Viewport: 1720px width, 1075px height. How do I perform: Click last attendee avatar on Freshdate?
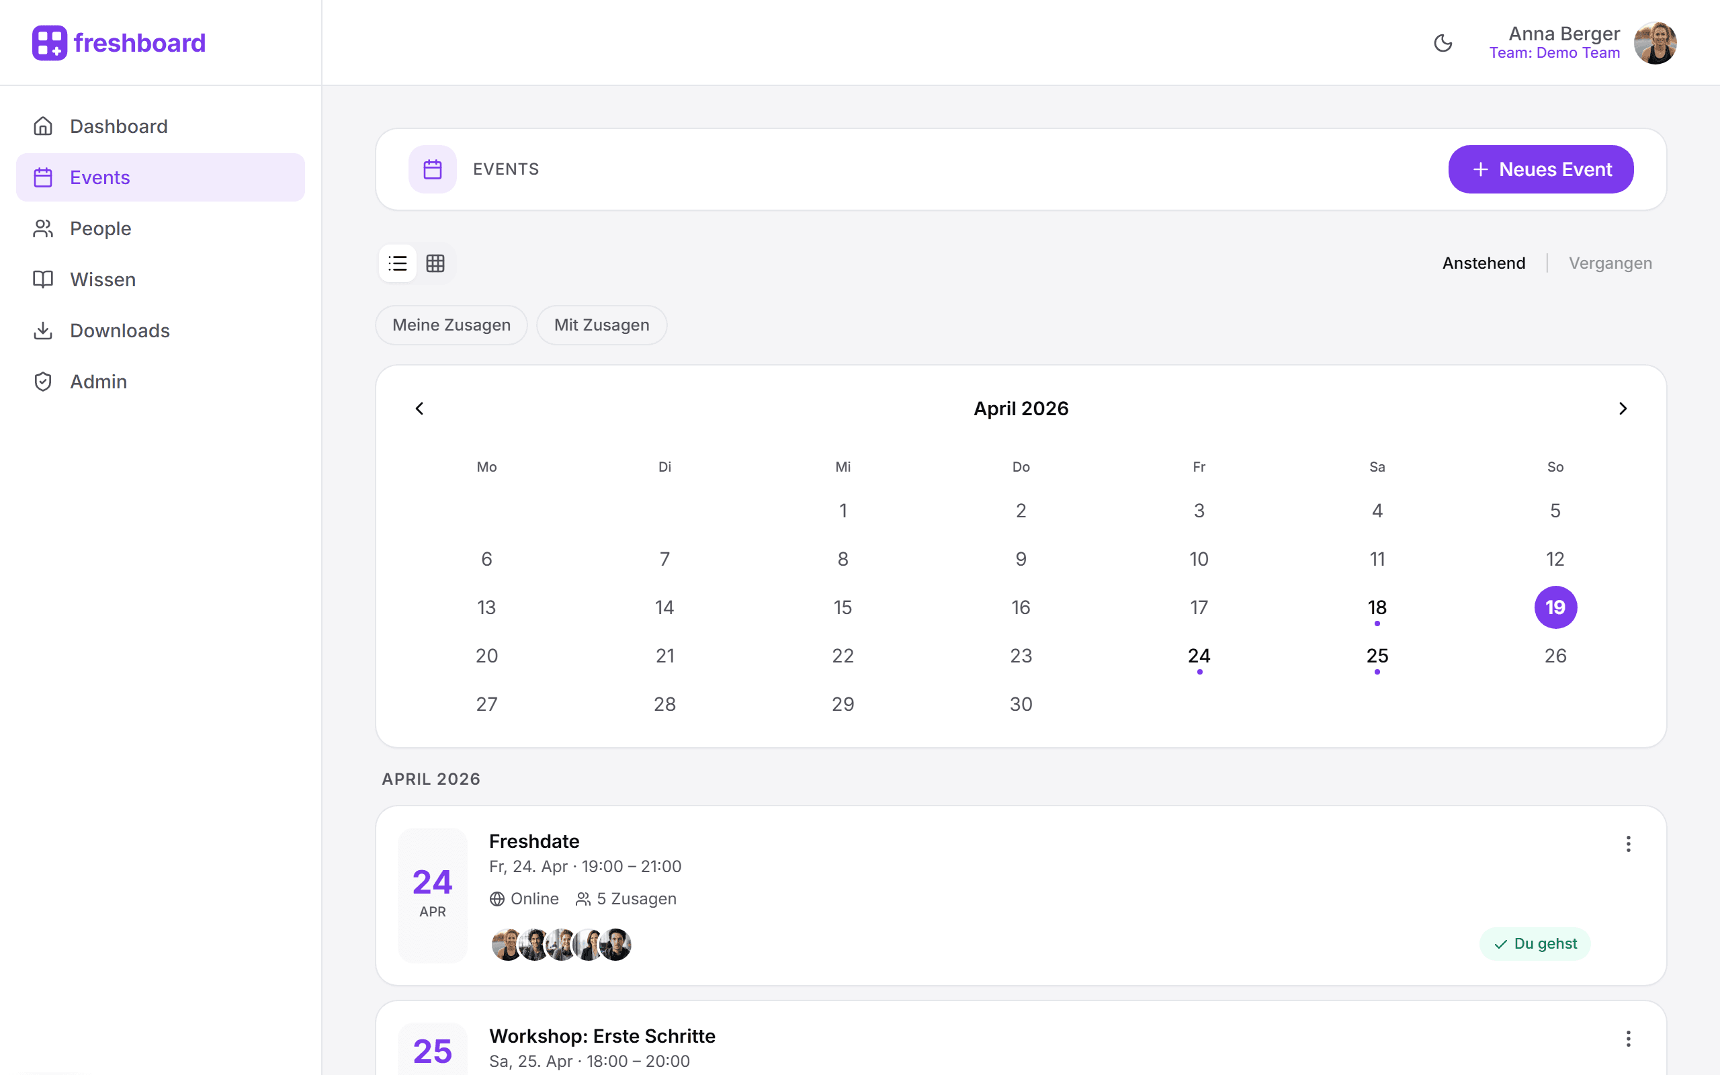coord(615,944)
